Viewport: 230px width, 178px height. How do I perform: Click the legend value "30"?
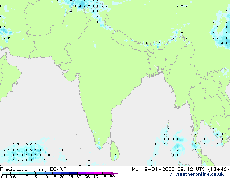(79, 177)
